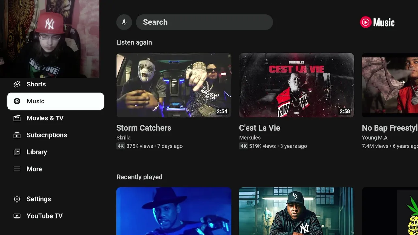Open the Skrilla channel name

point(123,138)
